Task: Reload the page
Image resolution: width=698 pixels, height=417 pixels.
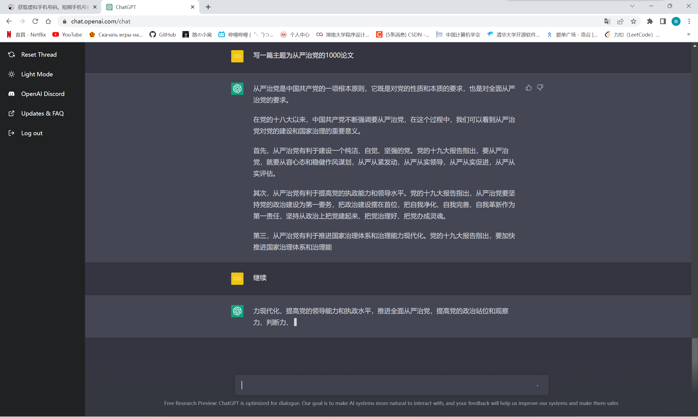Action: [35, 21]
